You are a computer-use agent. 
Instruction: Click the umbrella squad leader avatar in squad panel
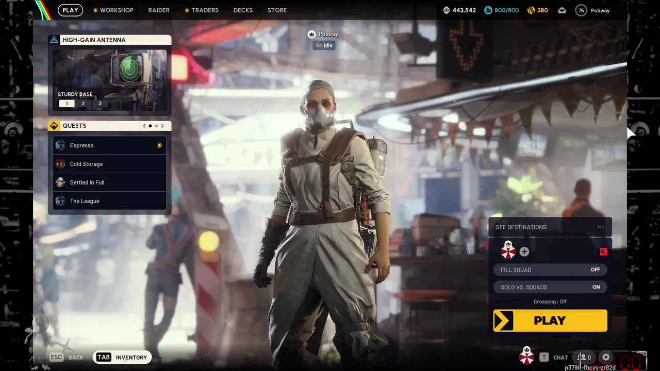(x=508, y=251)
